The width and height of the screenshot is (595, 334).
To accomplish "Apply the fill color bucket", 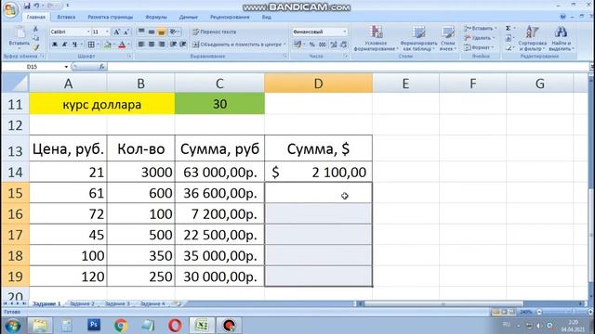I will [108, 45].
